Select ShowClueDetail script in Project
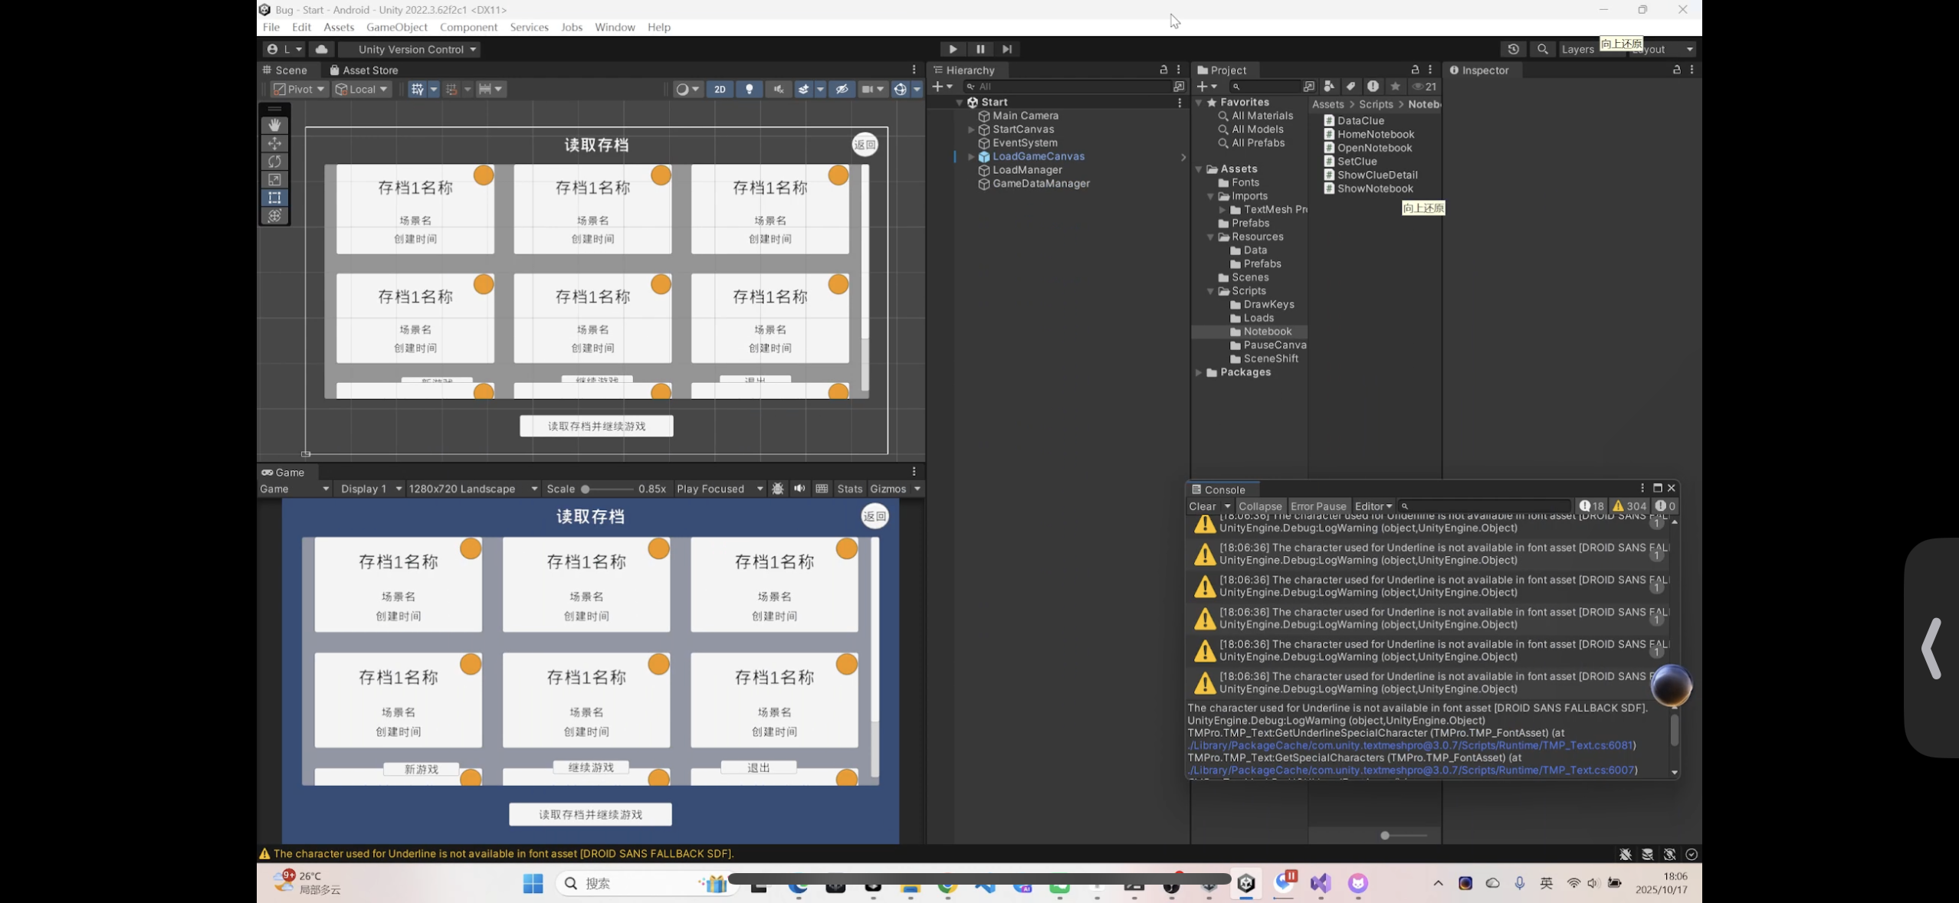 (1377, 175)
